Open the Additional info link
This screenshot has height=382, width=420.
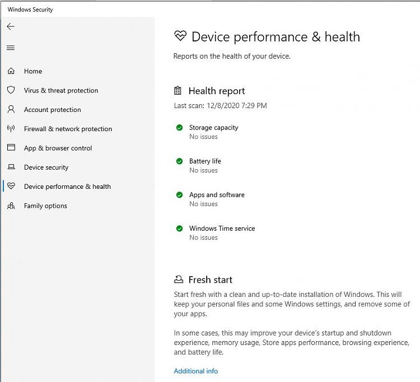pos(196,371)
